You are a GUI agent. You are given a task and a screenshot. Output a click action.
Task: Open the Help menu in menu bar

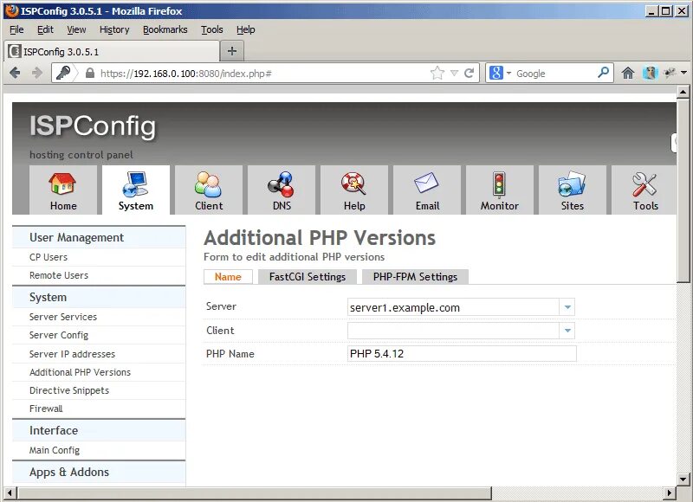pyautogui.click(x=246, y=29)
